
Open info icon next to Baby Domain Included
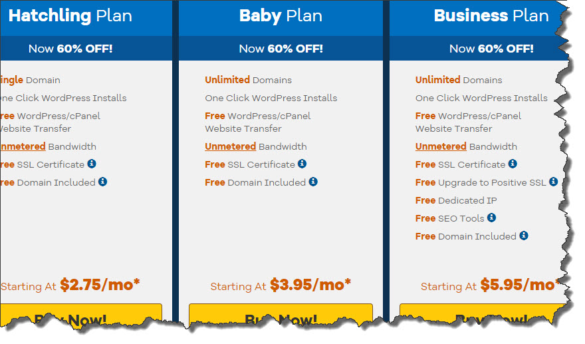(x=313, y=182)
